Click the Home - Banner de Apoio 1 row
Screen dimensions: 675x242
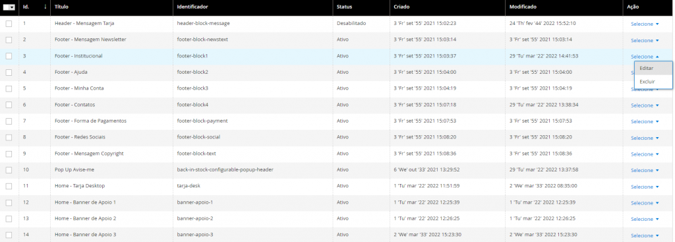337,202
